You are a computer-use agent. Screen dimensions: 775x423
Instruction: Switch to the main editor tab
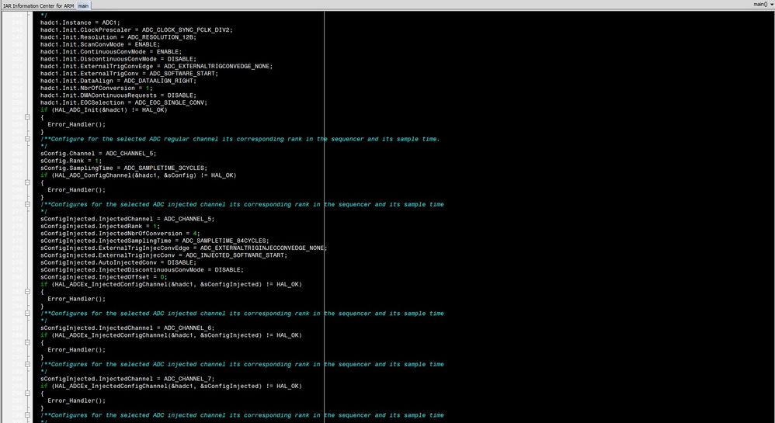[x=83, y=5]
